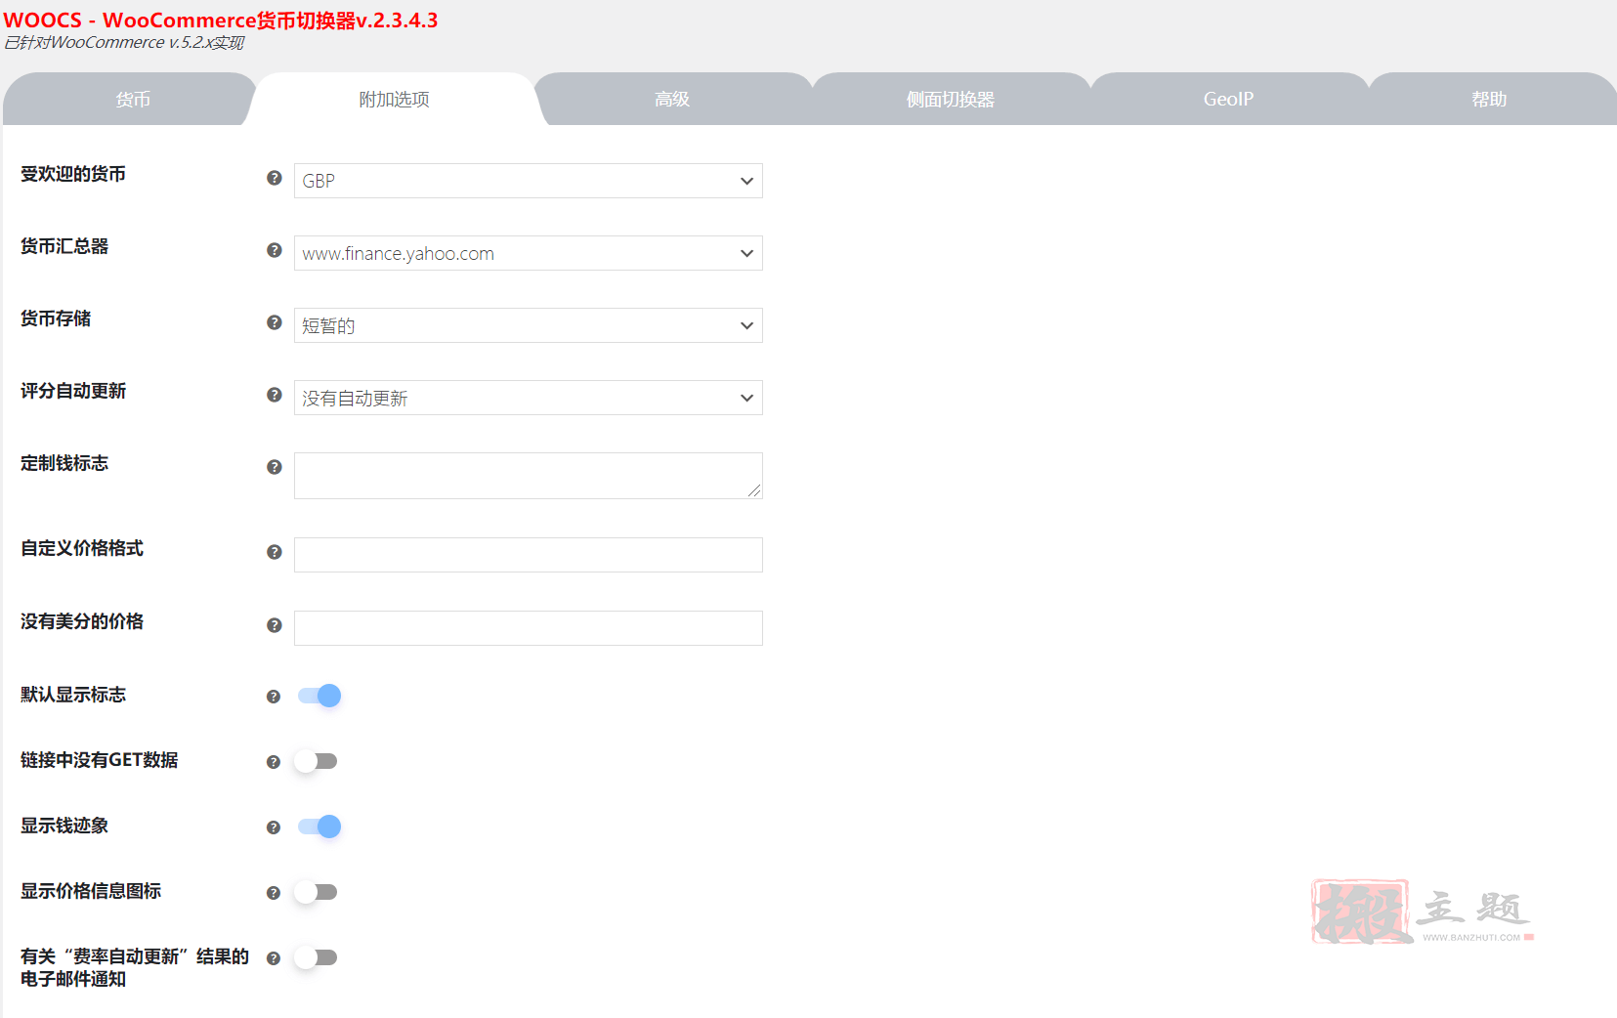Turn on the 显示价格信息图标 switch
Image resolution: width=1617 pixels, height=1018 pixels.
(x=317, y=892)
